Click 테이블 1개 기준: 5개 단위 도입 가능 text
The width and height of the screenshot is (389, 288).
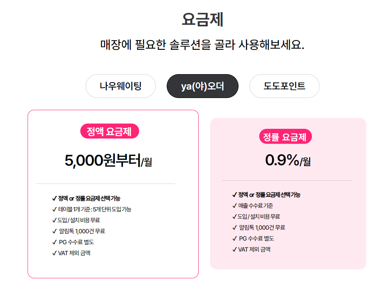point(95,209)
